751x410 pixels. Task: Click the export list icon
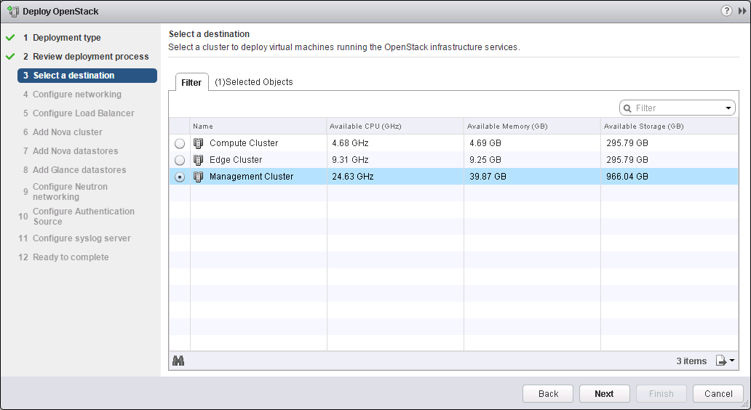click(721, 361)
